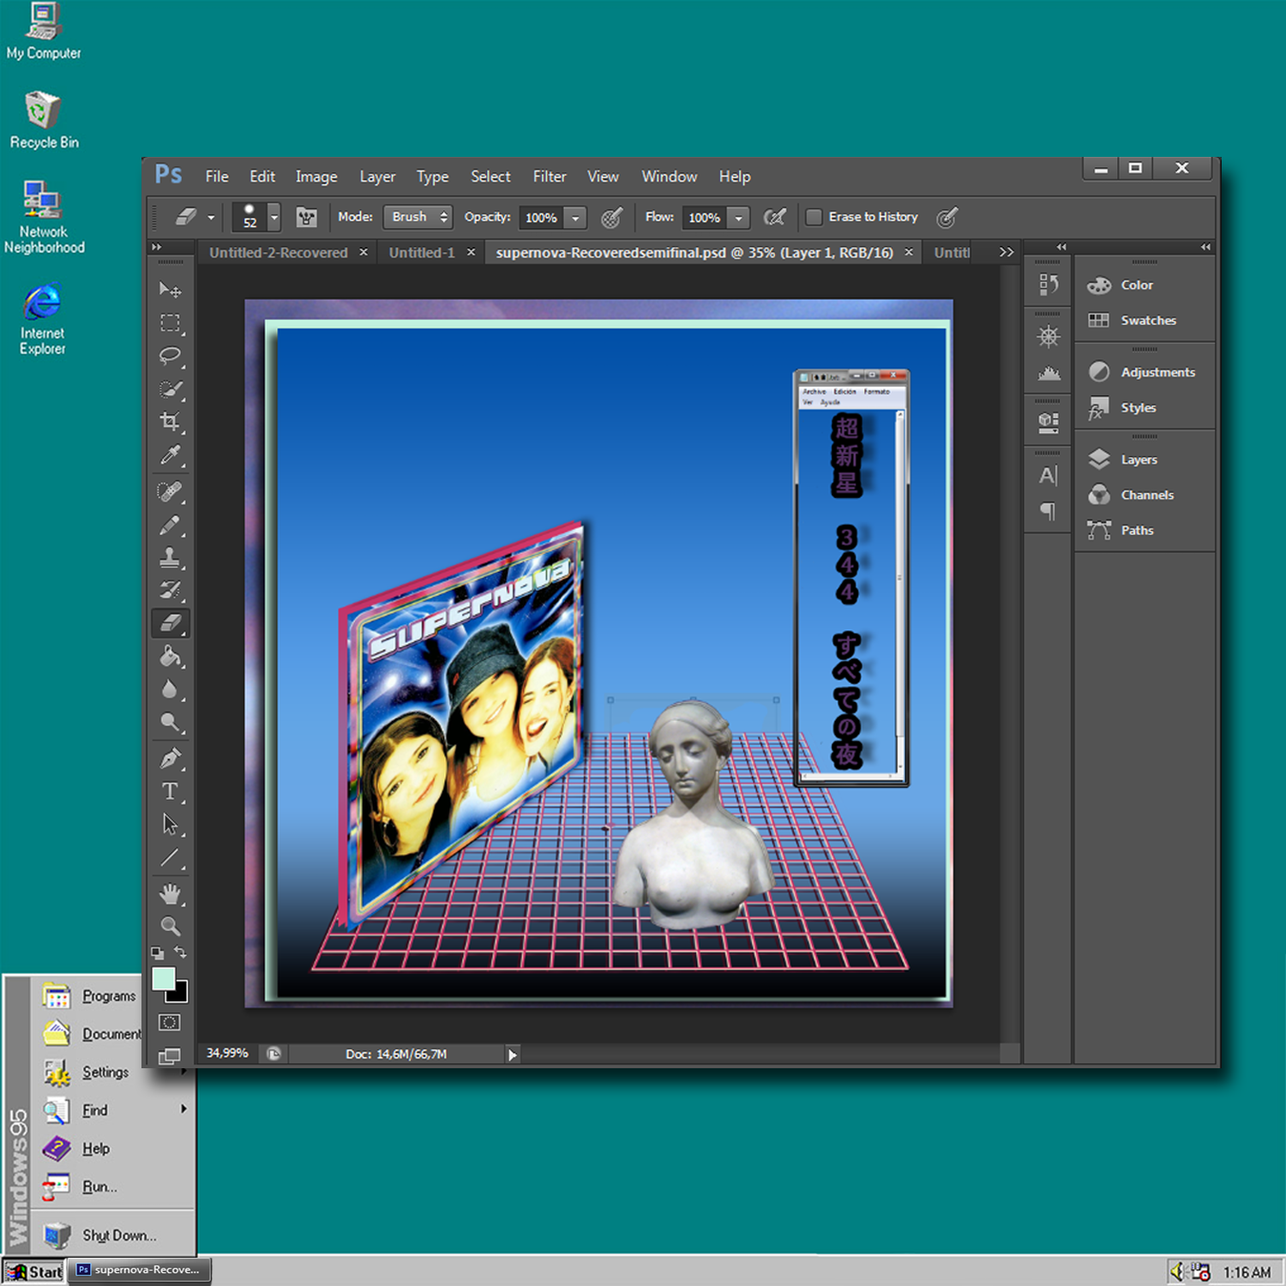Select the Pen tool
Viewport: 1286px width, 1286px height.
click(170, 759)
